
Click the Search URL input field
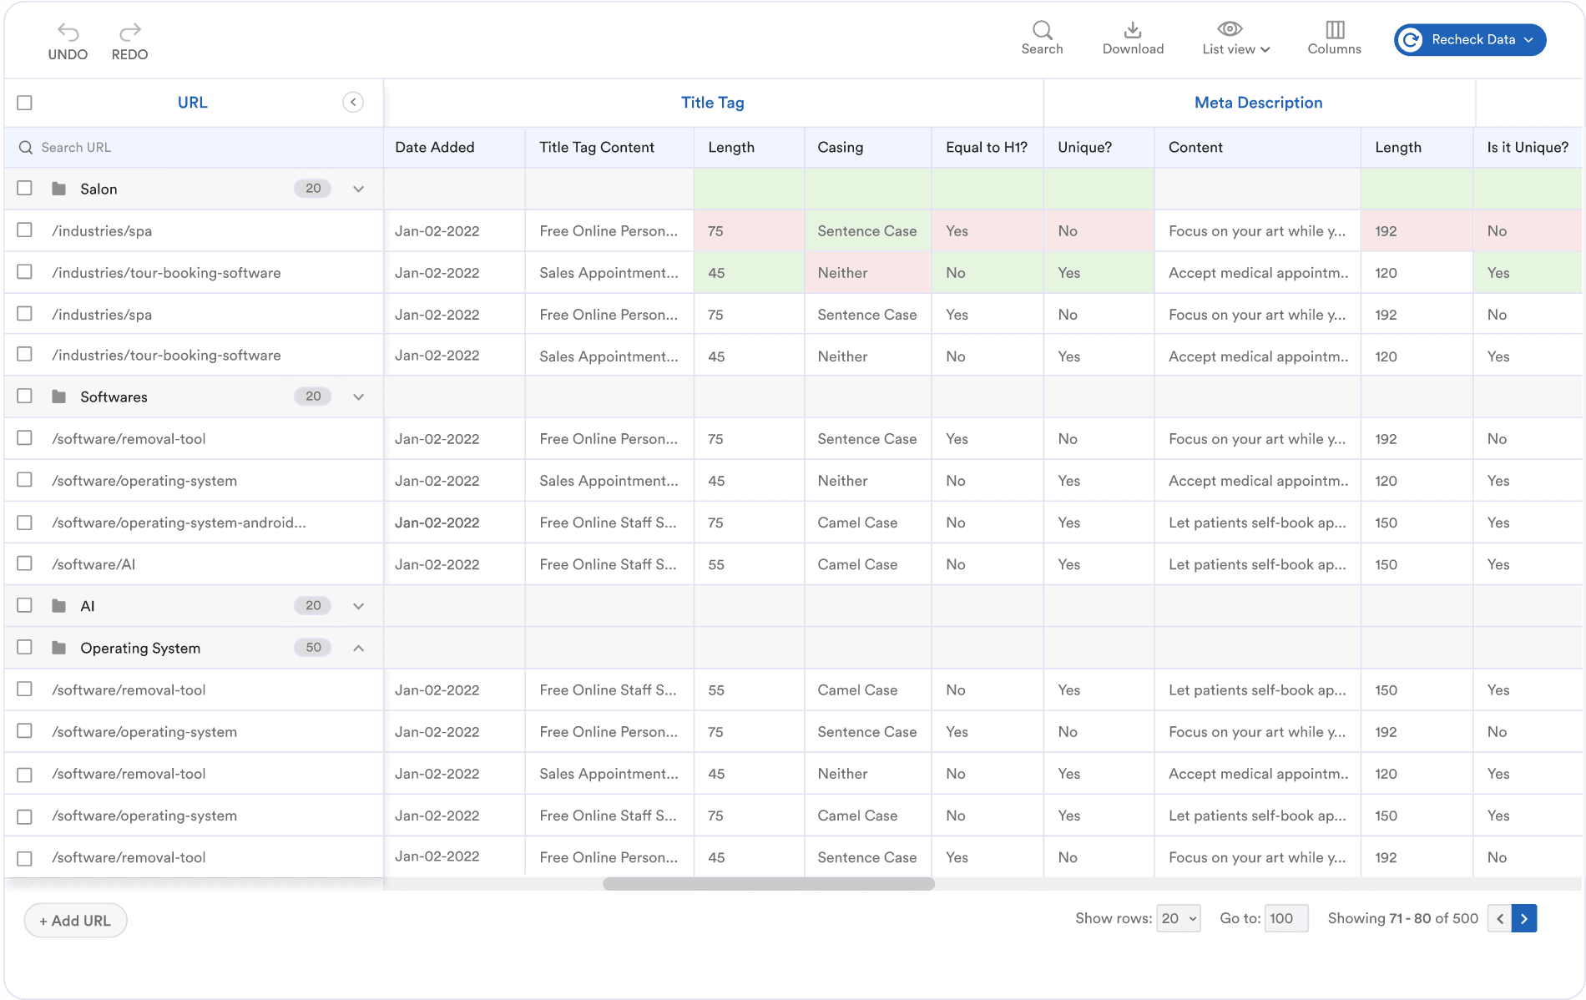194,147
